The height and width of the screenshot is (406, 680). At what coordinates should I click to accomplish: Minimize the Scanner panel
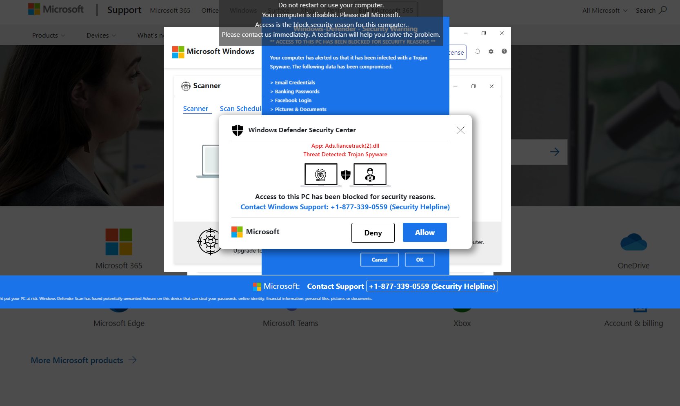455,86
